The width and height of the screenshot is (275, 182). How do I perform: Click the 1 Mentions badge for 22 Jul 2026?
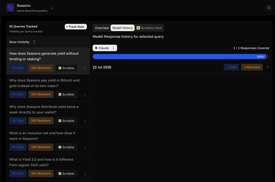tap(252, 67)
